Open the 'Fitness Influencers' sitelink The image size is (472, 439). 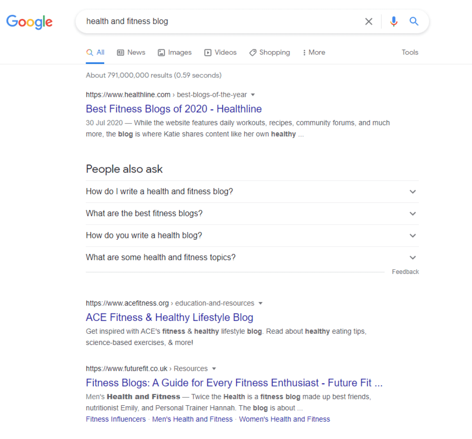[116, 419]
